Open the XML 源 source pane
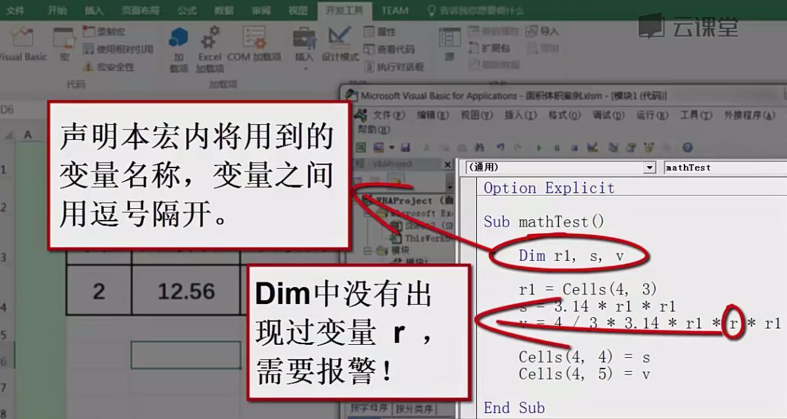This screenshot has width=787, height=419. (449, 44)
